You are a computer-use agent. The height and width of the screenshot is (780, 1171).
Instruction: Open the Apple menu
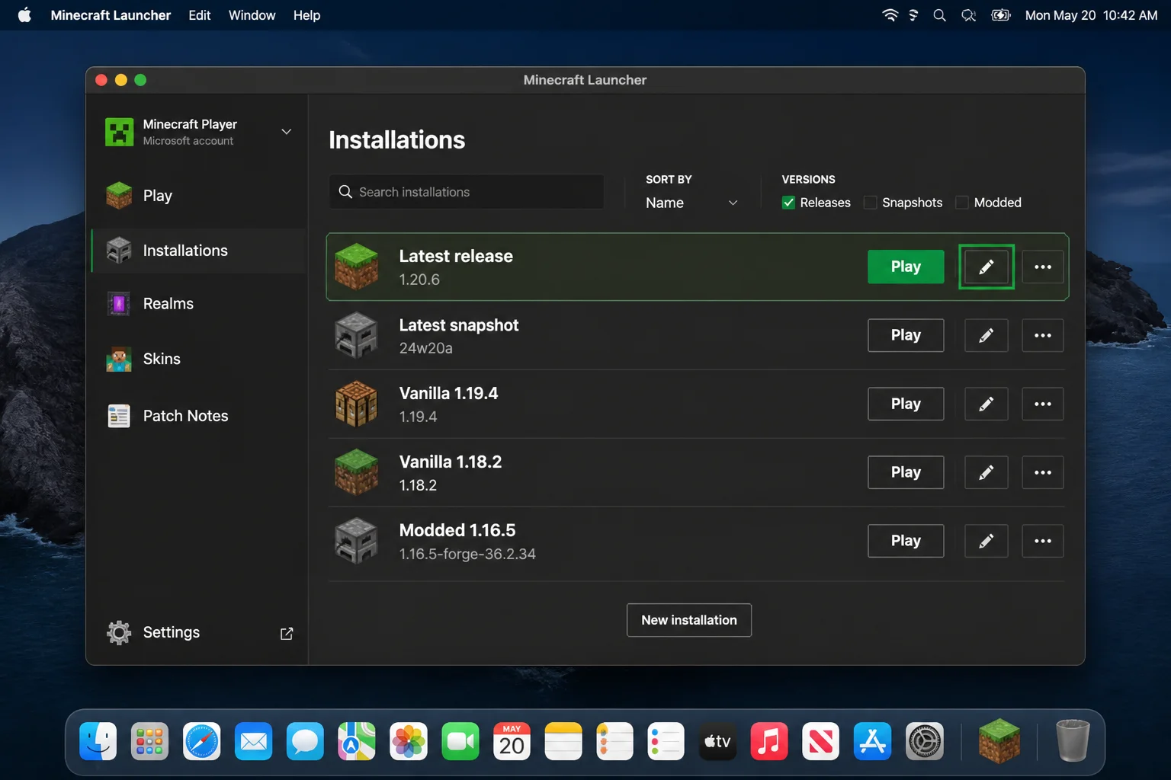(x=24, y=15)
